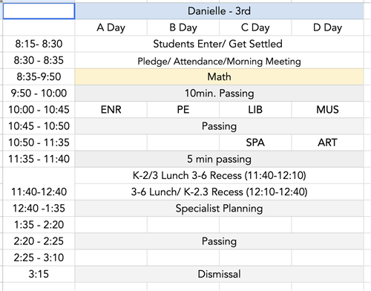Select the D Day column header cell
371x291 pixels.
pos(327,27)
